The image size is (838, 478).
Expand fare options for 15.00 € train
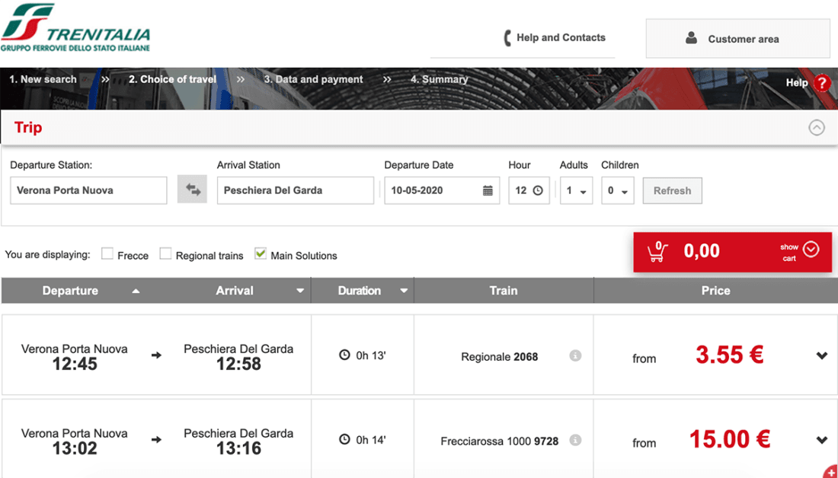(822, 440)
